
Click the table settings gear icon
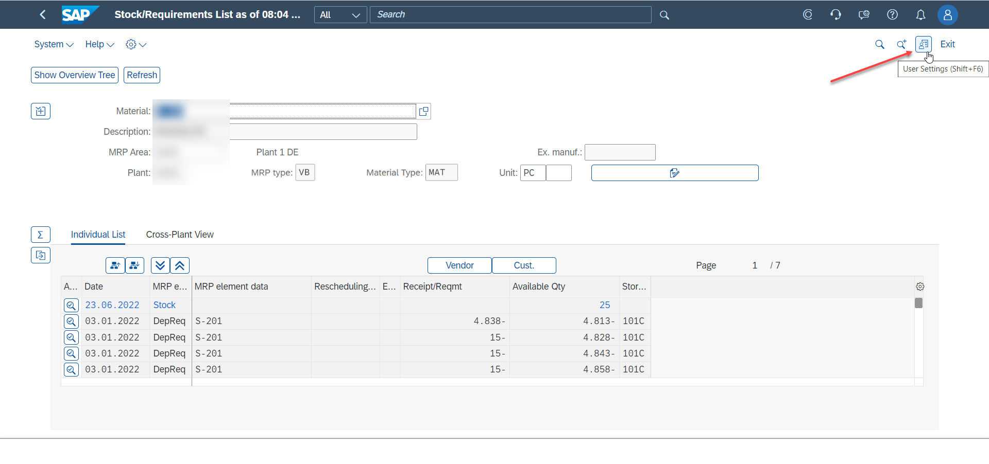[x=920, y=287]
